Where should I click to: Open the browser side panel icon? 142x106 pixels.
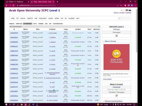point(128,6)
